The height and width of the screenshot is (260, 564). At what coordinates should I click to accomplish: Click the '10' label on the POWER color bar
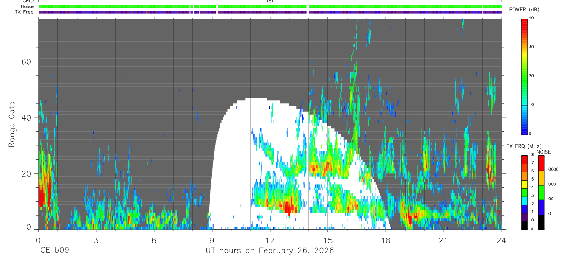(532, 105)
